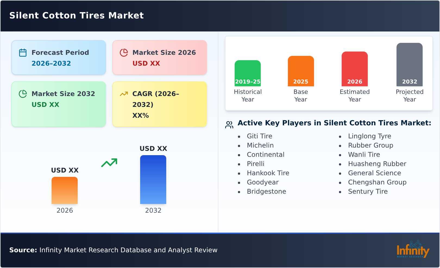Click the Market Size 2026 heading
The image size is (440, 268).
[164, 52]
